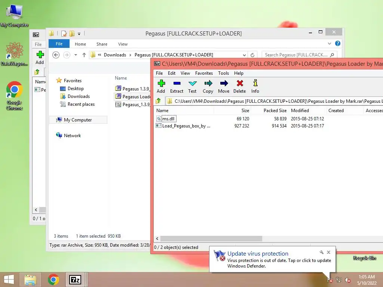Click horizontal scrollbar thumb in 7-Zip
This screenshot has width=383, height=287.
click(211, 238)
